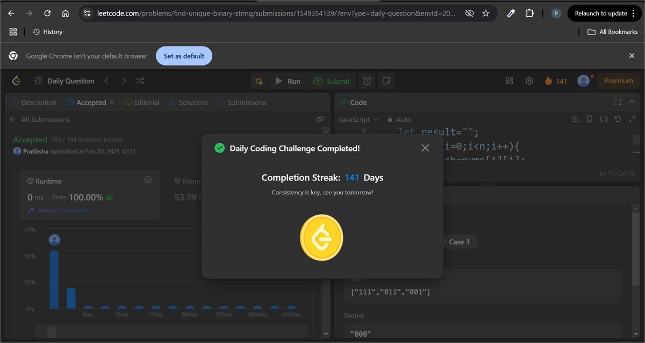
Task: Click the eye-slash icon in address bar
Action: pos(469,13)
